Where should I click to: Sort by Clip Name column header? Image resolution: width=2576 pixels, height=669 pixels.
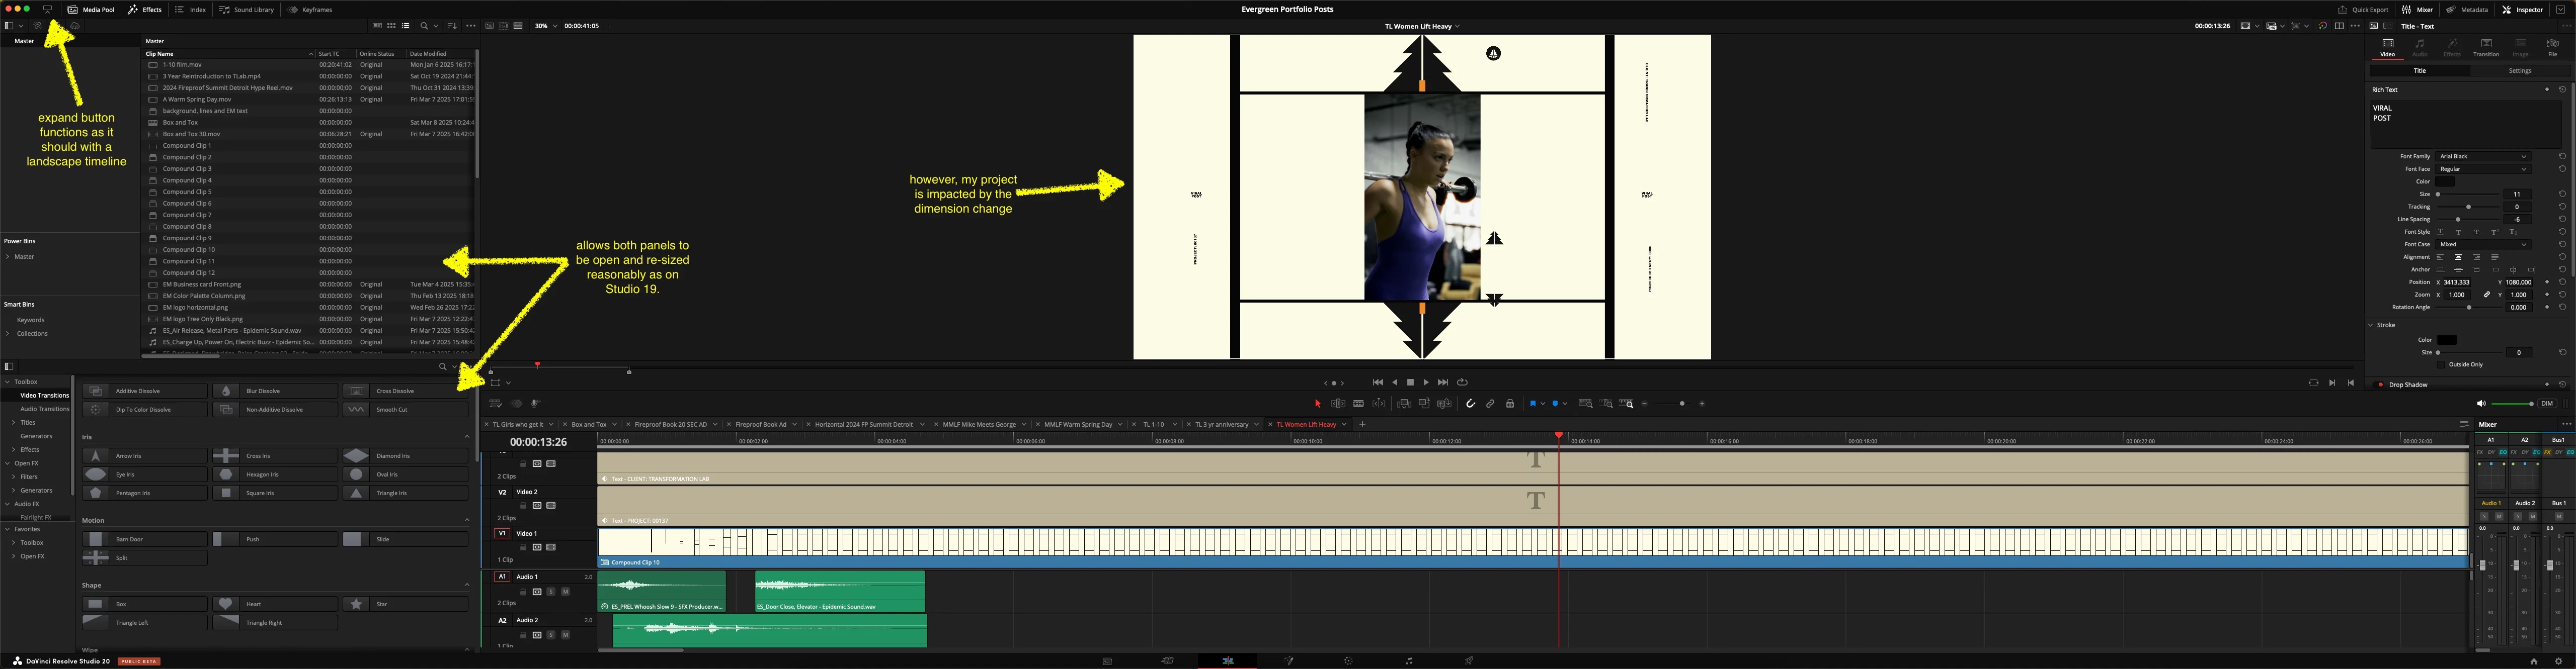point(229,54)
